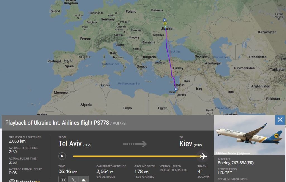Click the airplane handle on the playback slider

coord(203,156)
